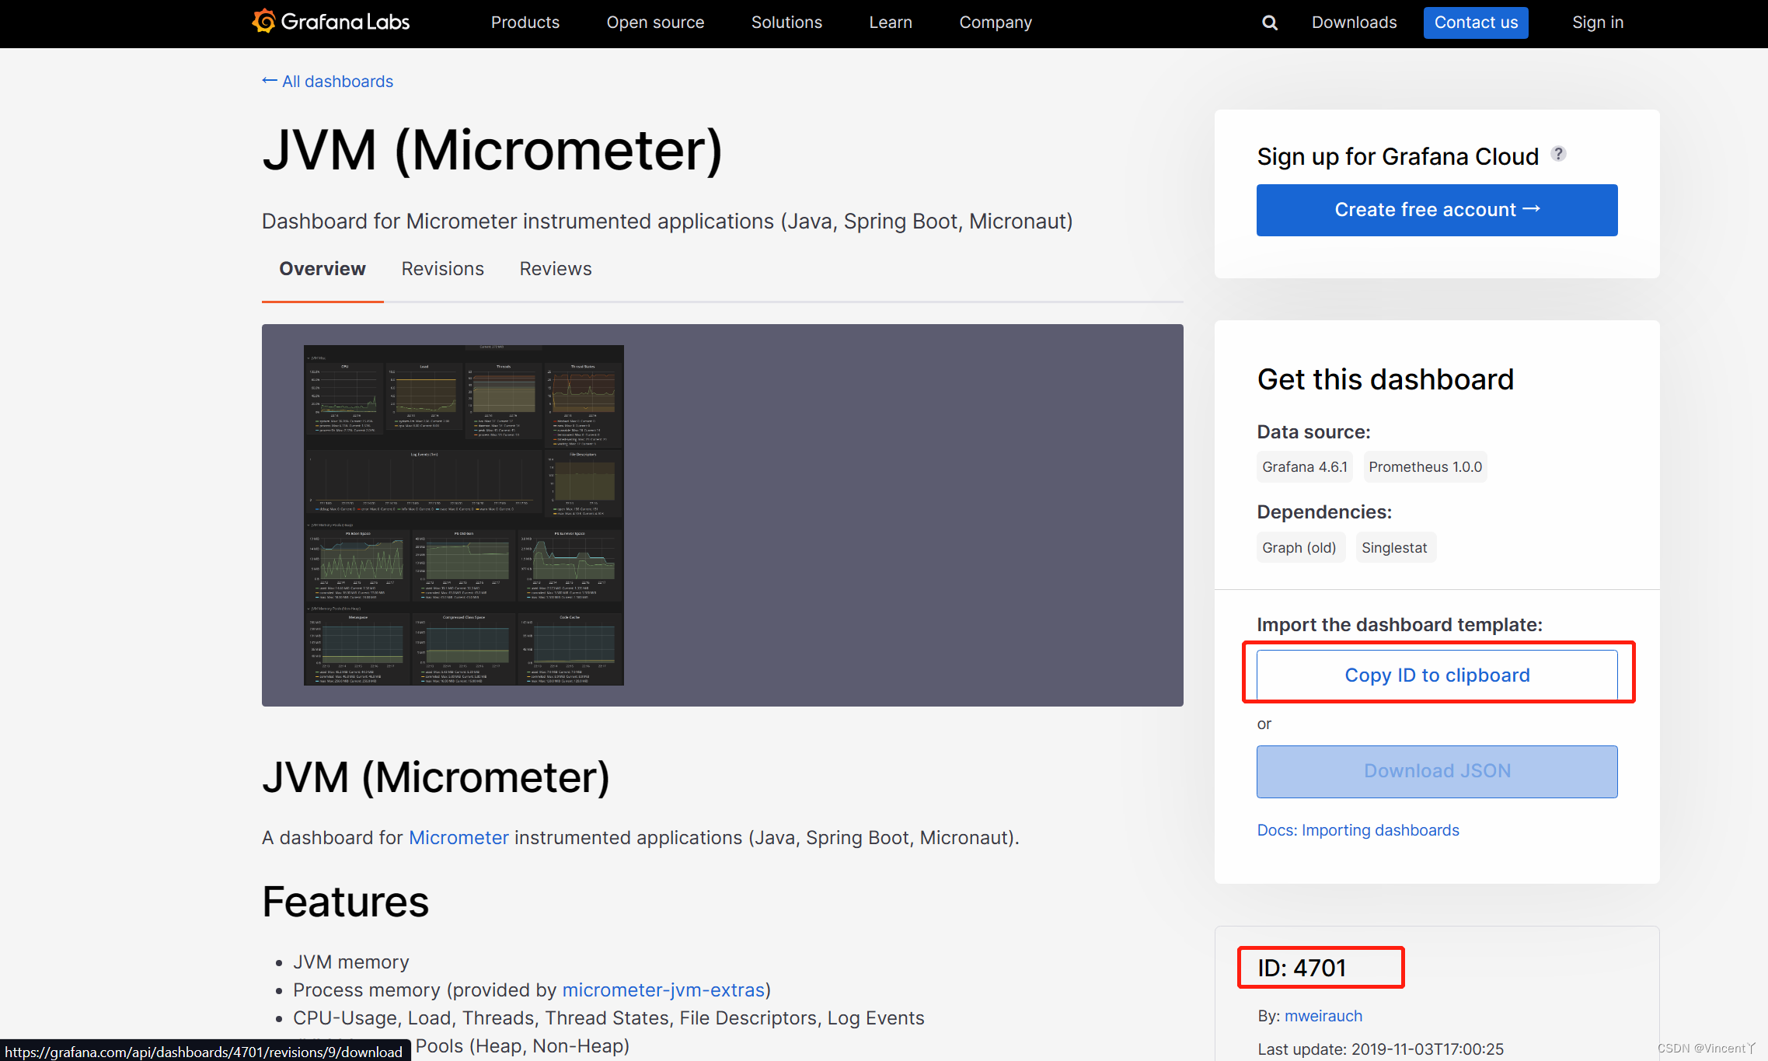The width and height of the screenshot is (1768, 1061).
Task: Click the Download JSON button
Action: (x=1437, y=771)
